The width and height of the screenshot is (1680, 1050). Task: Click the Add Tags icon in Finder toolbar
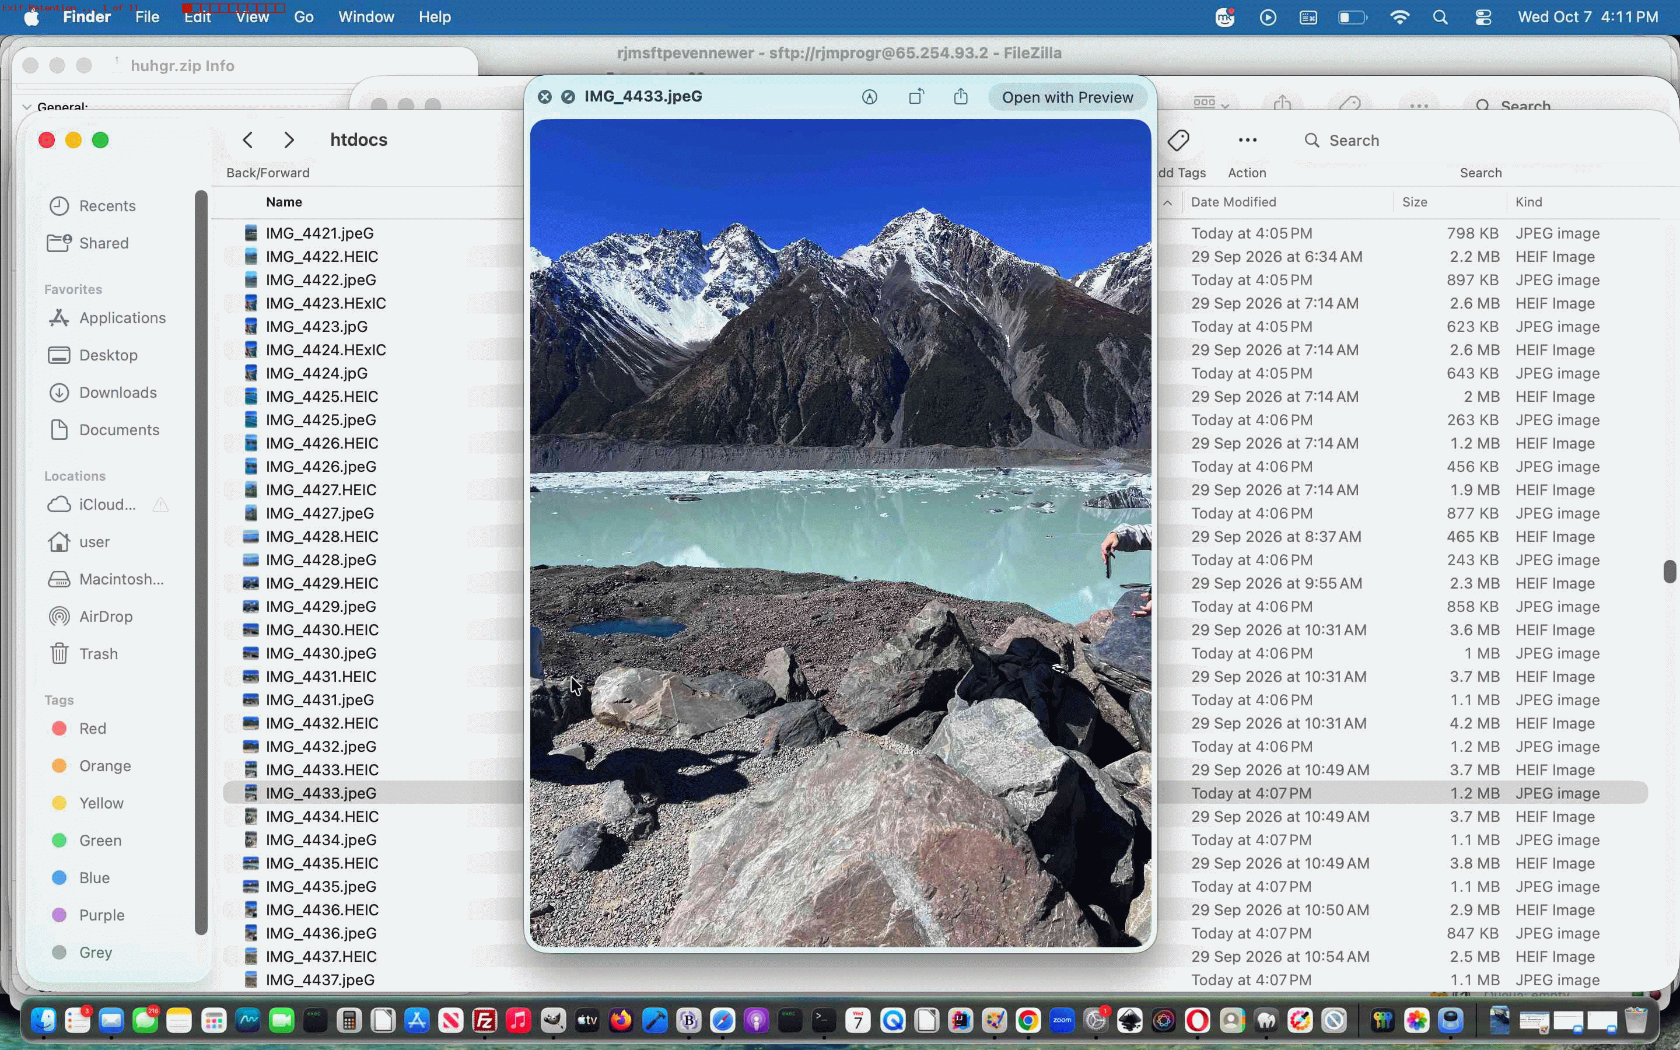(1178, 140)
